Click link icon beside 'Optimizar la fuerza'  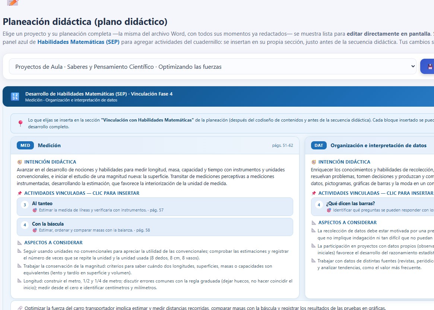[20, 308]
